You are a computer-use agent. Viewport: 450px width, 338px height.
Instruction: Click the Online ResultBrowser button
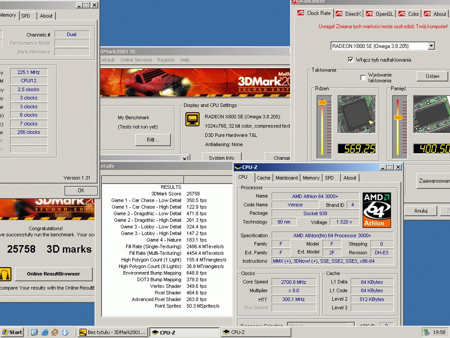[x=54, y=274]
